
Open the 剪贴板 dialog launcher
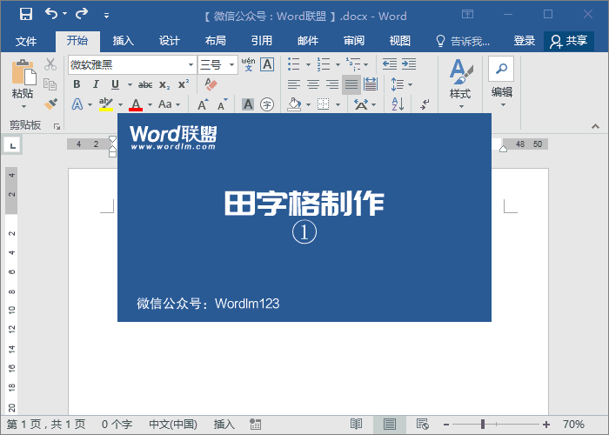click(x=57, y=127)
